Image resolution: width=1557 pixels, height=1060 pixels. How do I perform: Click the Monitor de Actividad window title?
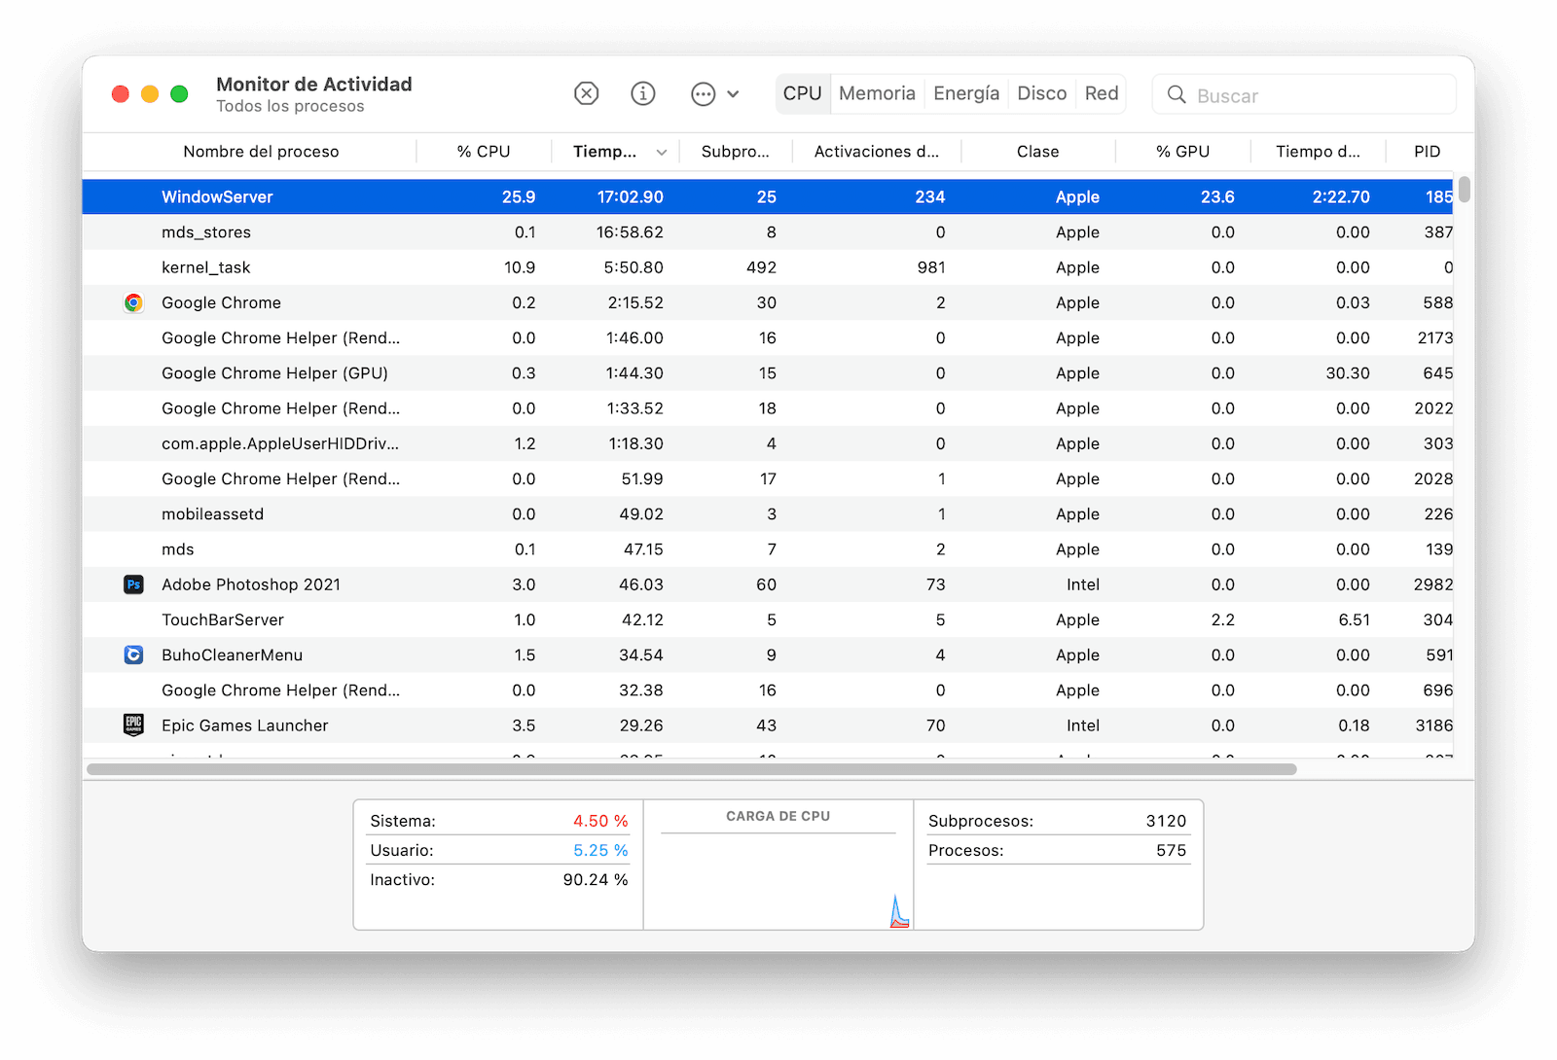click(x=313, y=85)
